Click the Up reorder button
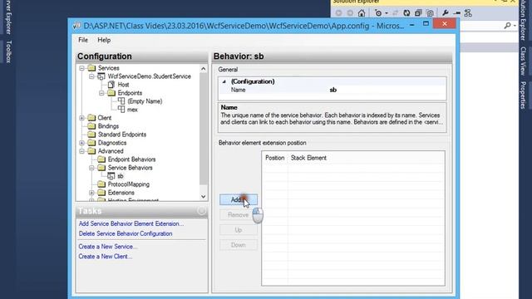The image size is (532, 299). pyautogui.click(x=239, y=230)
